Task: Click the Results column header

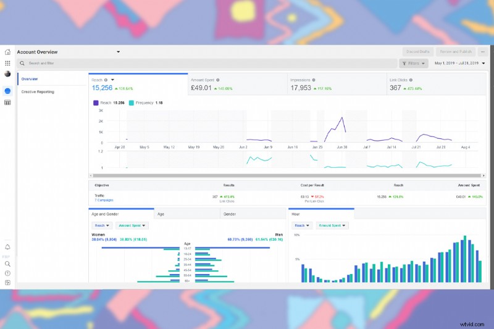Action: (x=228, y=185)
